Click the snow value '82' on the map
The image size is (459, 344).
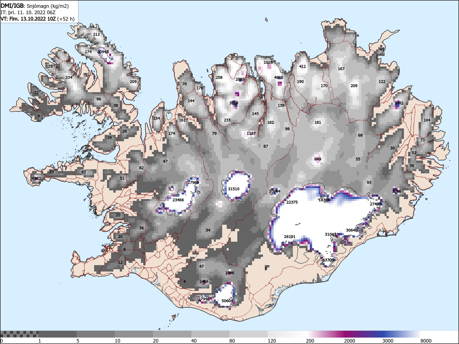(x=141, y=168)
